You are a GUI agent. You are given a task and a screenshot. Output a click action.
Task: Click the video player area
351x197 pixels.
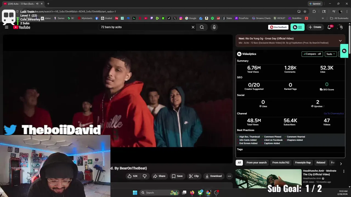click(x=118, y=99)
